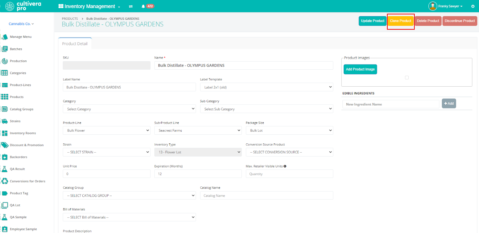Click the Expiration (Months) field

(198, 174)
